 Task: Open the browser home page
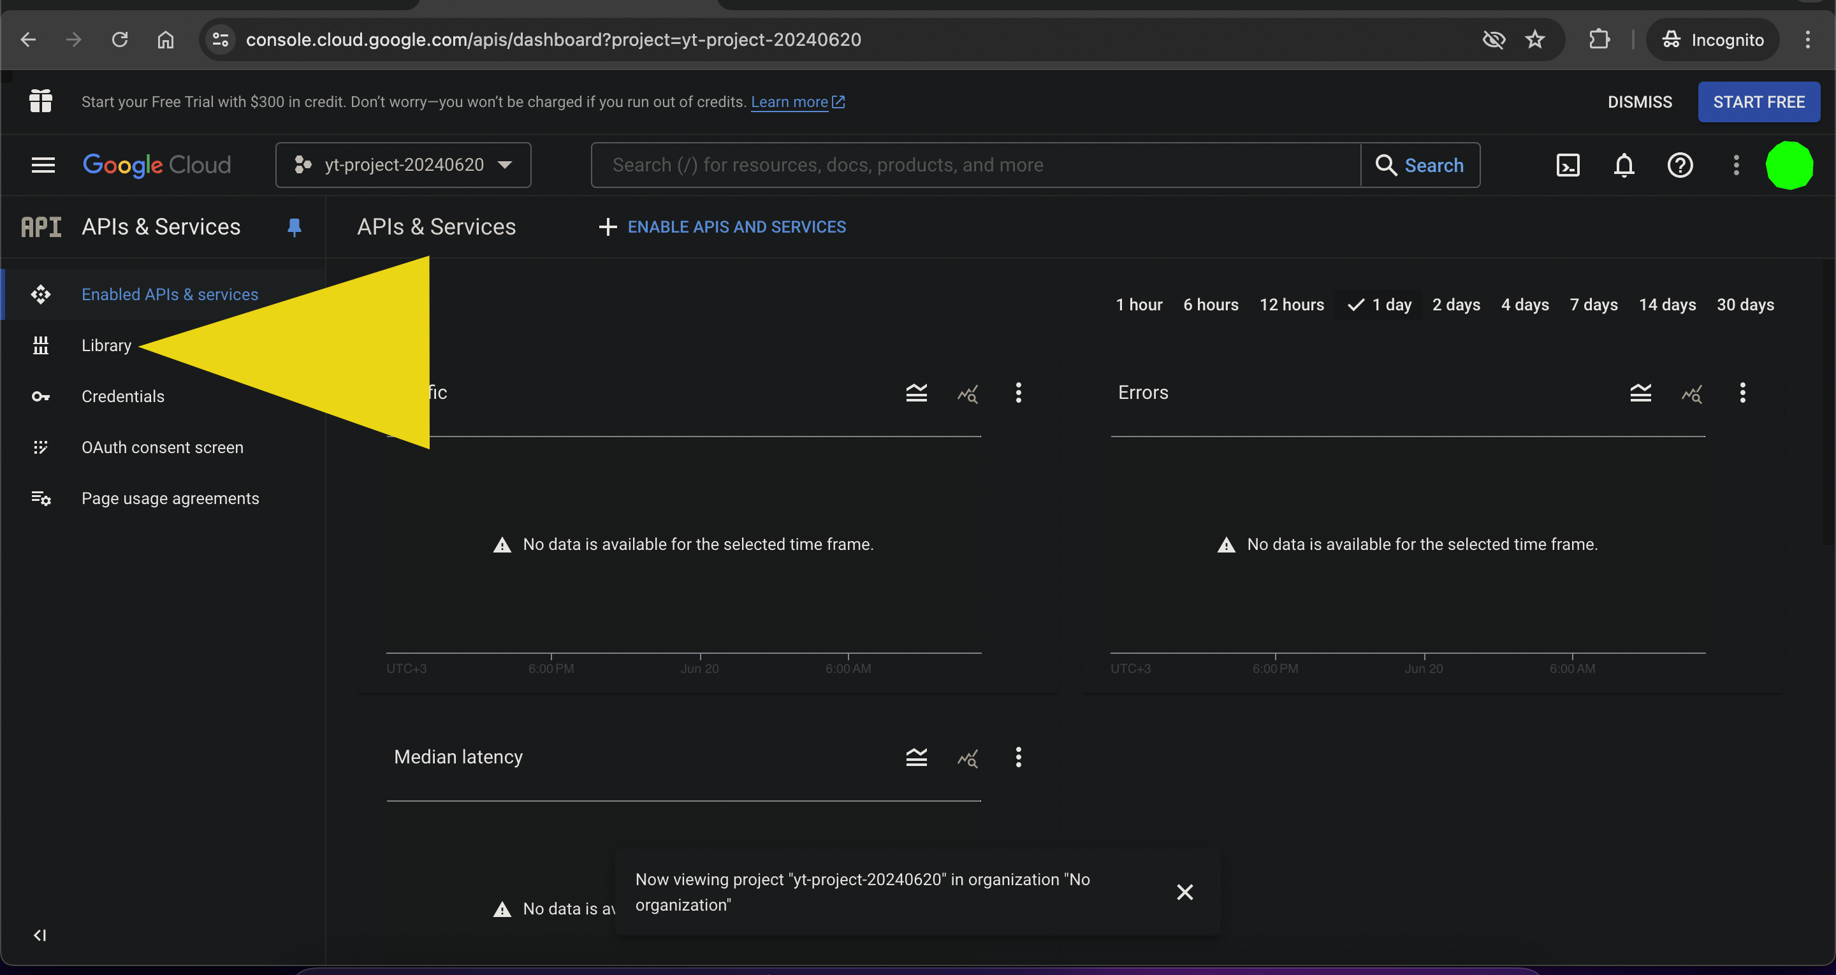tap(165, 40)
